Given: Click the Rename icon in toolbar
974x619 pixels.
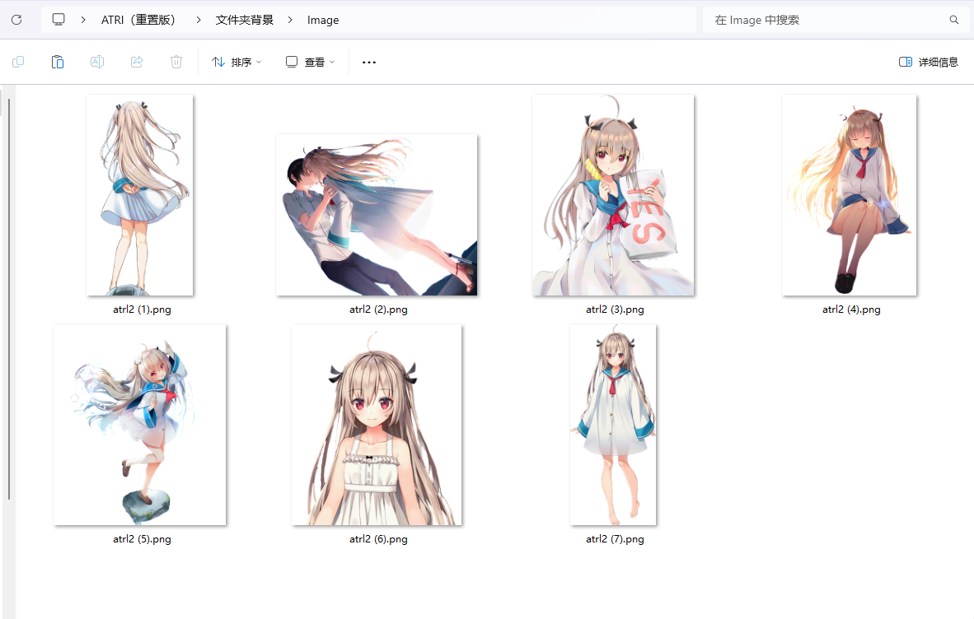Looking at the screenshot, I should (x=96, y=62).
